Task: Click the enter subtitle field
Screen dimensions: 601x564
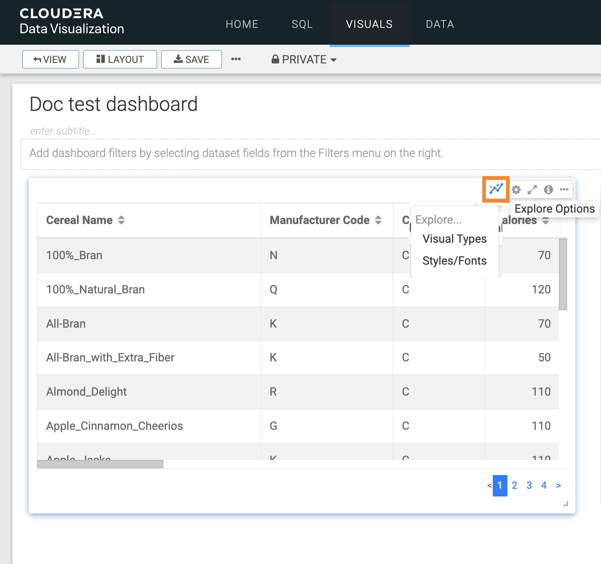Action: click(63, 131)
